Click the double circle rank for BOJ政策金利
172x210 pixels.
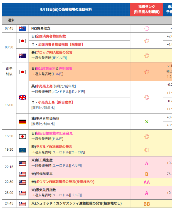[146, 72]
